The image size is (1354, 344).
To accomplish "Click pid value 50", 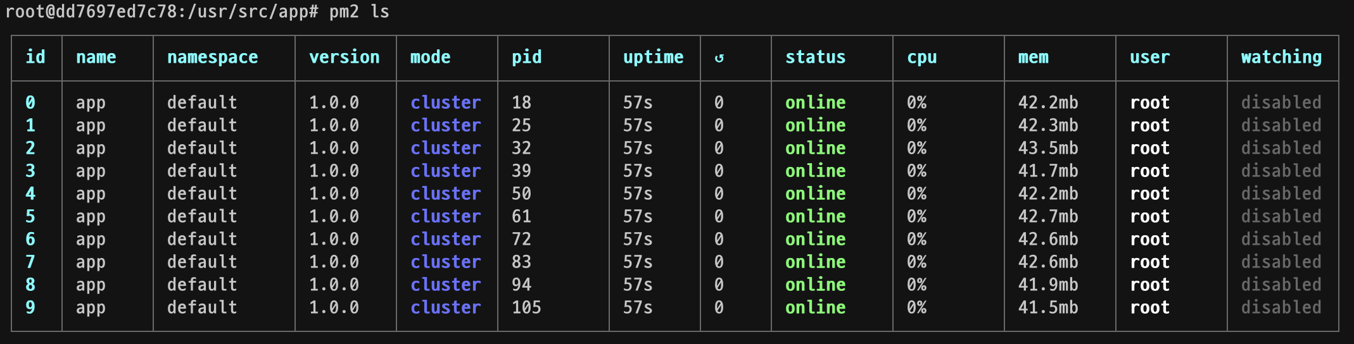I will click(x=522, y=193).
